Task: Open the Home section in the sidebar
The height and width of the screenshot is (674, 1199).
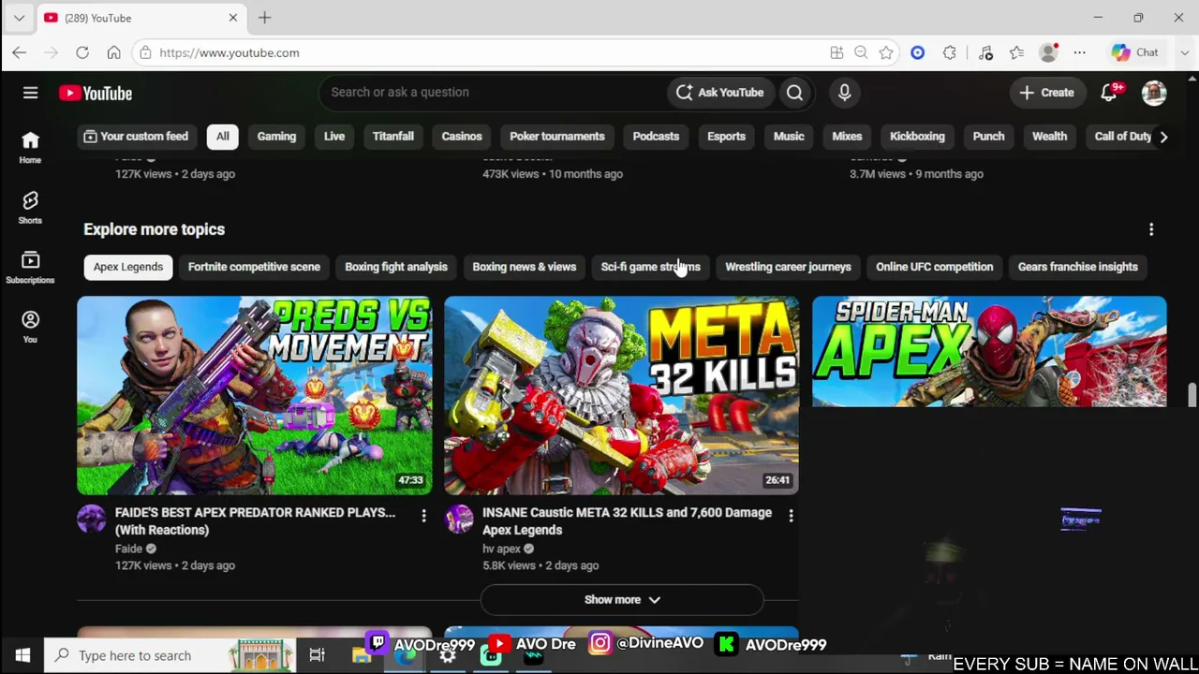Action: tap(30, 147)
